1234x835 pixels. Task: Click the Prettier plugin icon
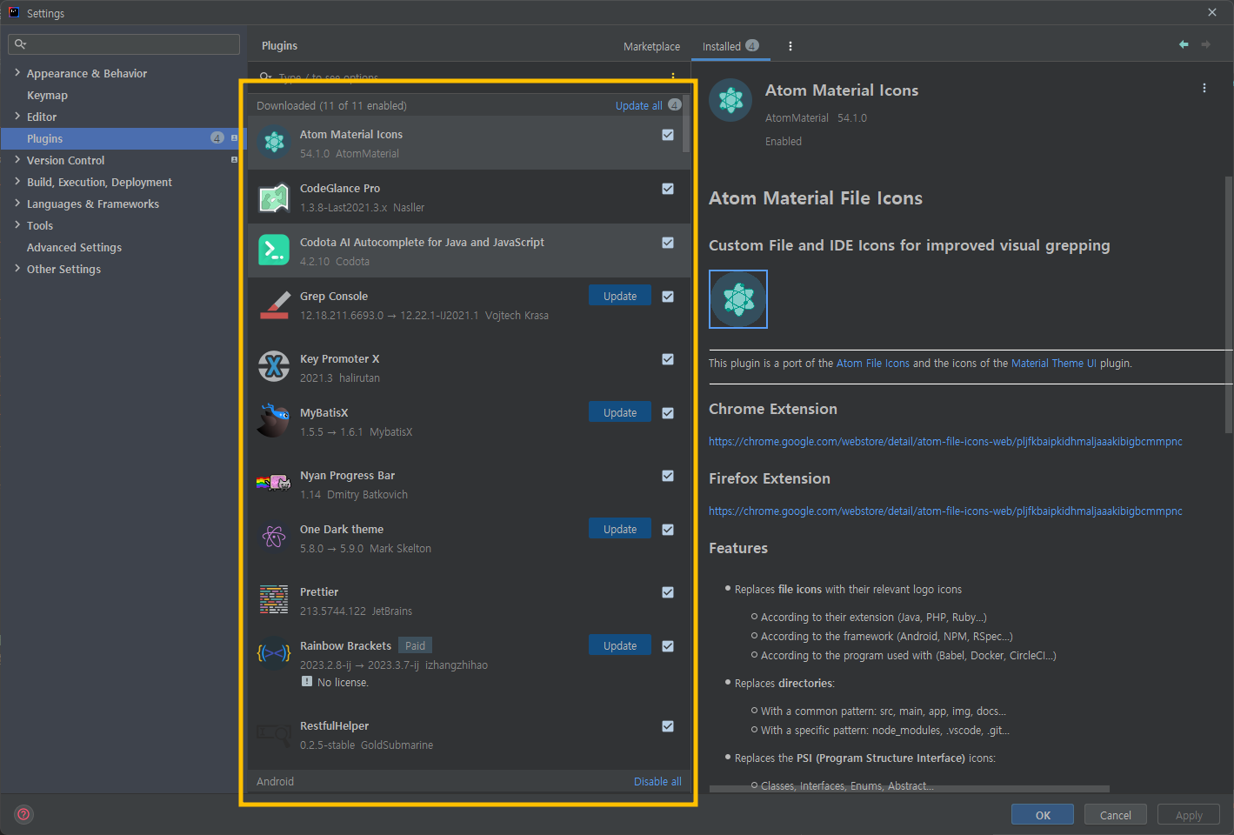click(x=274, y=600)
